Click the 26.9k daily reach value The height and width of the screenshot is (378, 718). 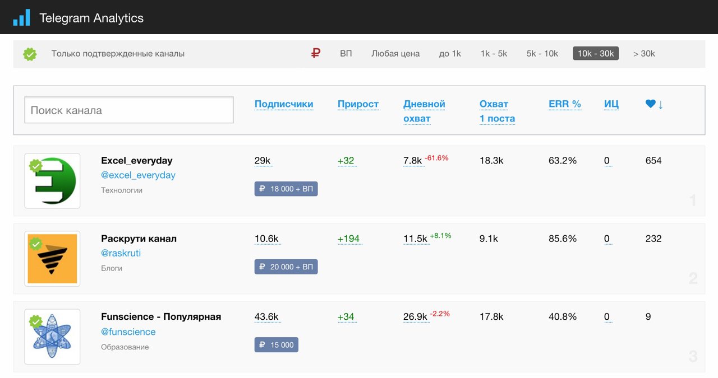point(415,316)
